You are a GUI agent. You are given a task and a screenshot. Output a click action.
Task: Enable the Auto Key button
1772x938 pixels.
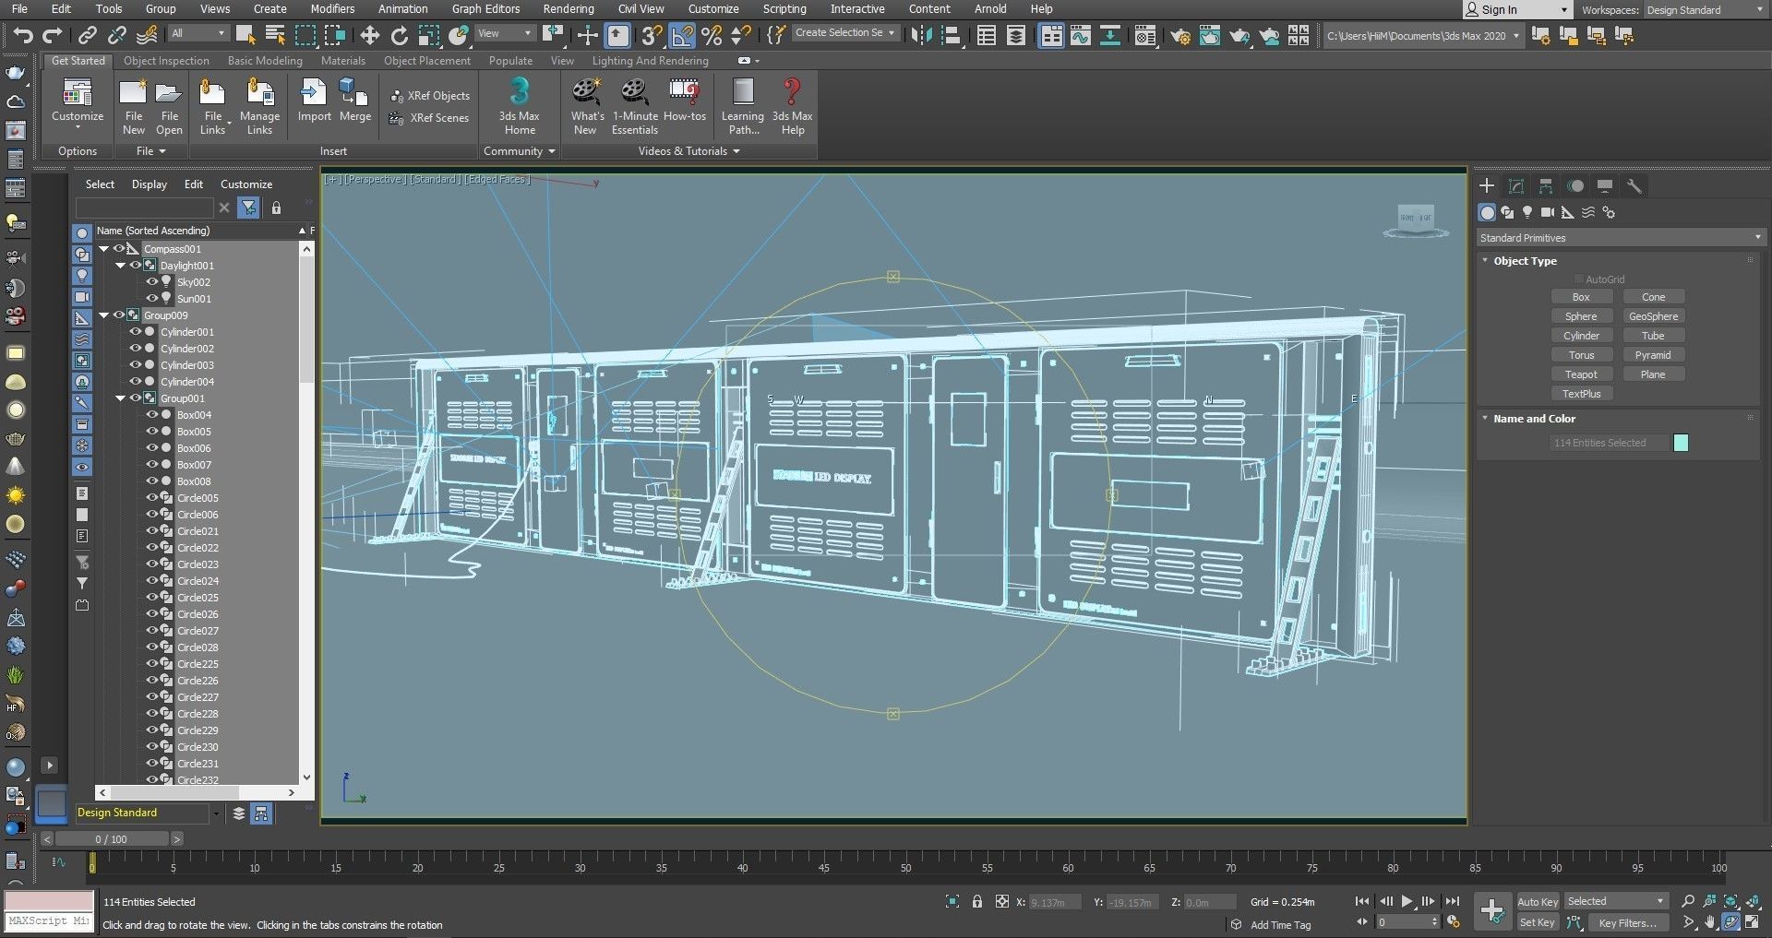tap(1537, 902)
